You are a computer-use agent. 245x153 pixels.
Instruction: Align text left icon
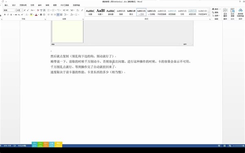[49, 15]
